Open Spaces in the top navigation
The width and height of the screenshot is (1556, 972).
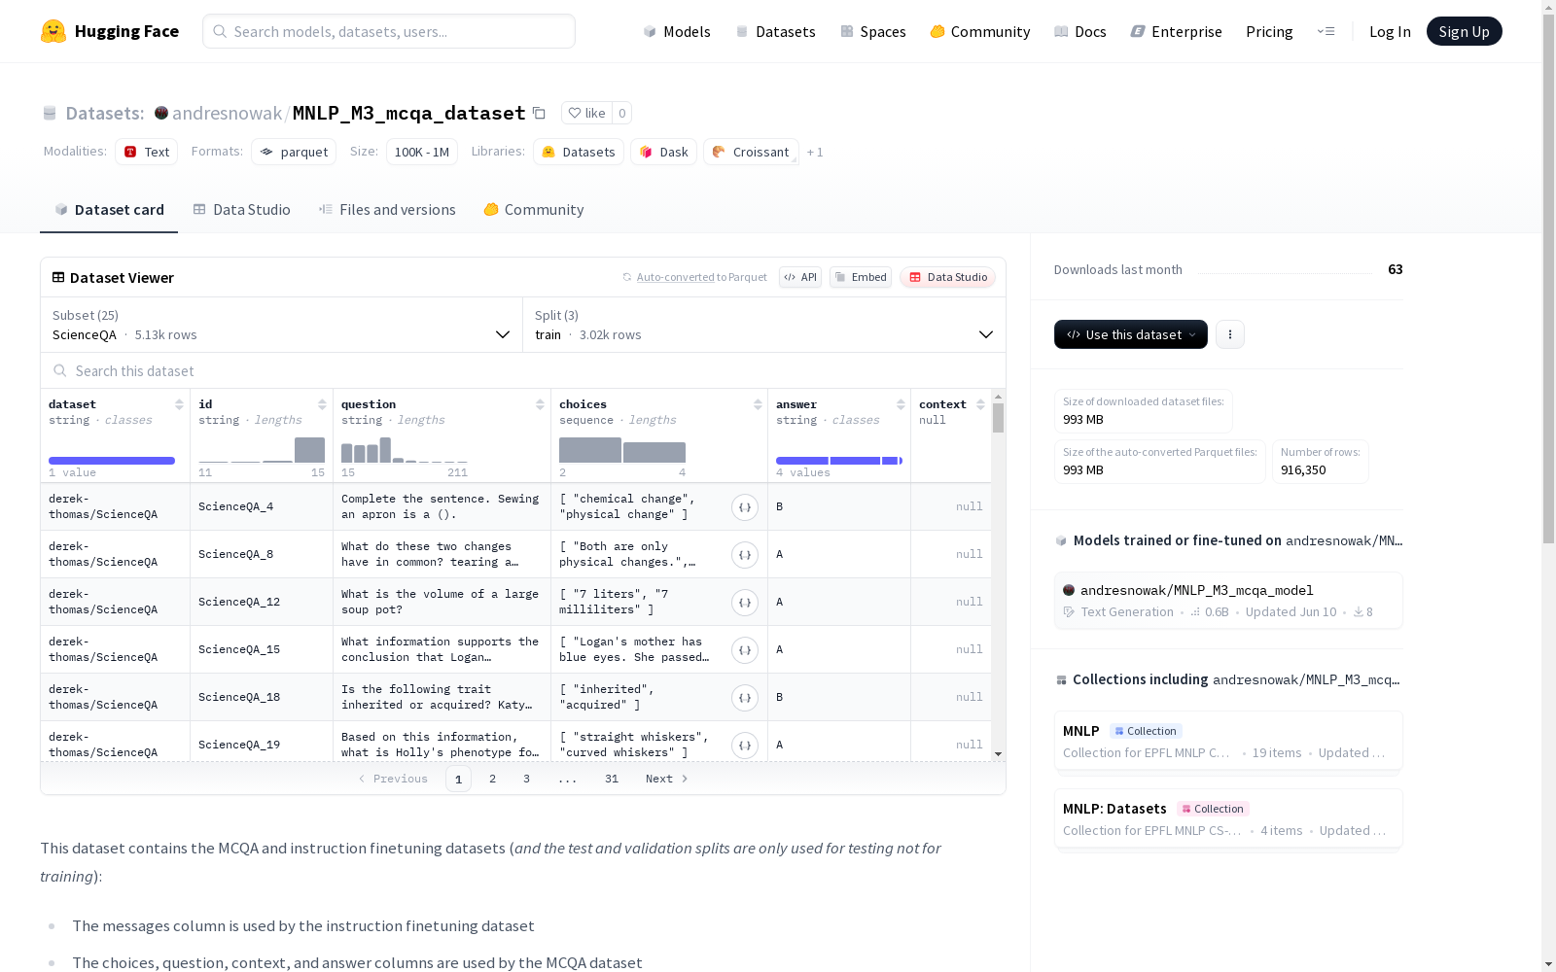[x=873, y=31]
